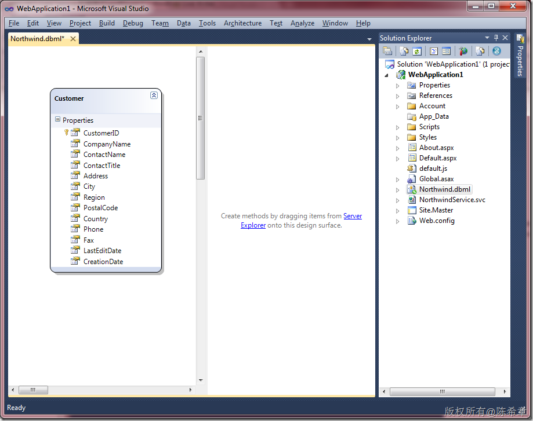Click the ContactTitle property icon
The height and width of the screenshot is (421, 533).
[75, 164]
